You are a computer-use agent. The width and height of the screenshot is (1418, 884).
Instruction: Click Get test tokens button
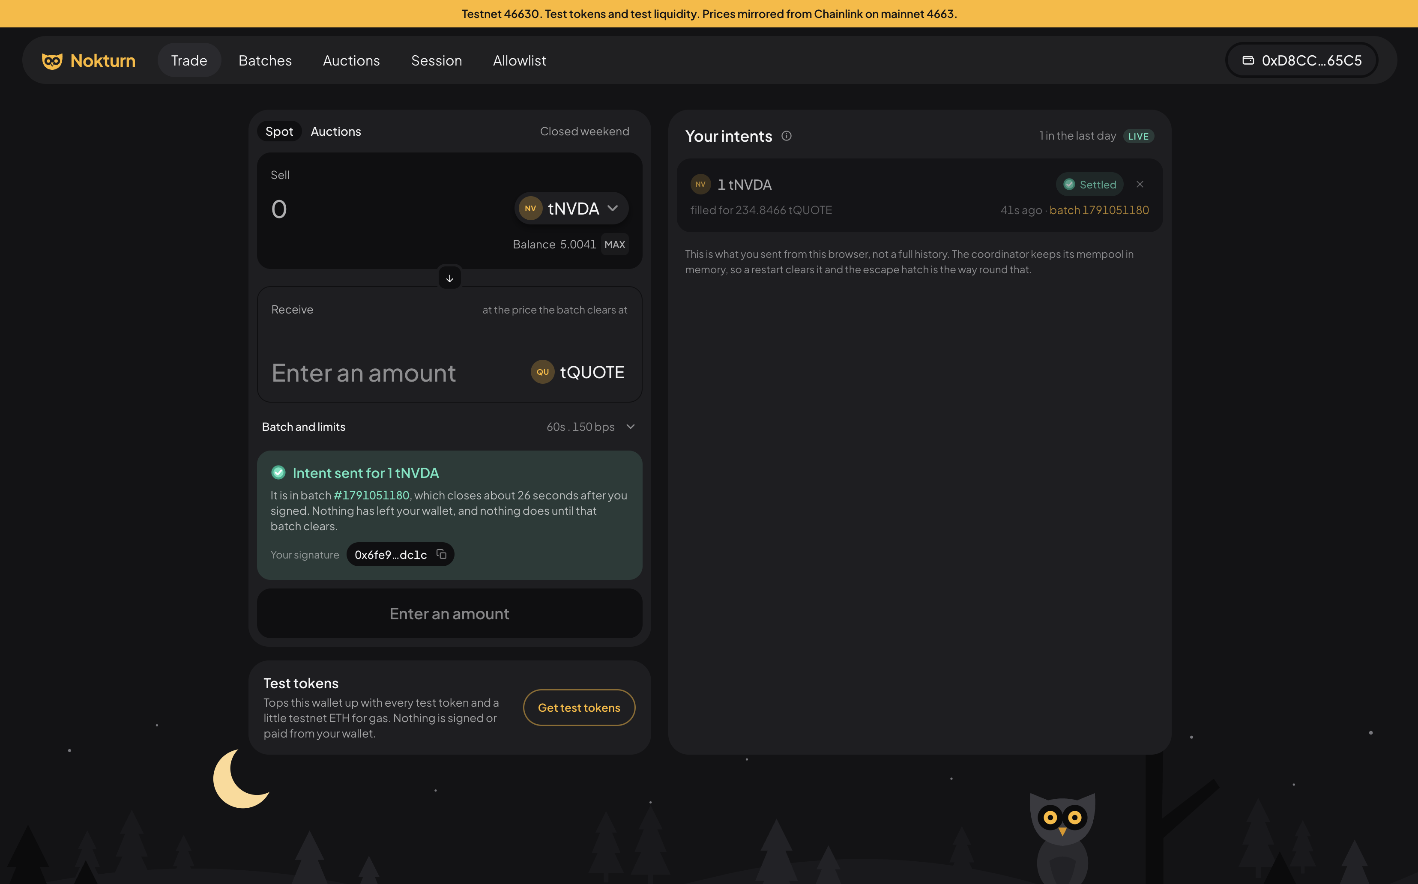[579, 708]
